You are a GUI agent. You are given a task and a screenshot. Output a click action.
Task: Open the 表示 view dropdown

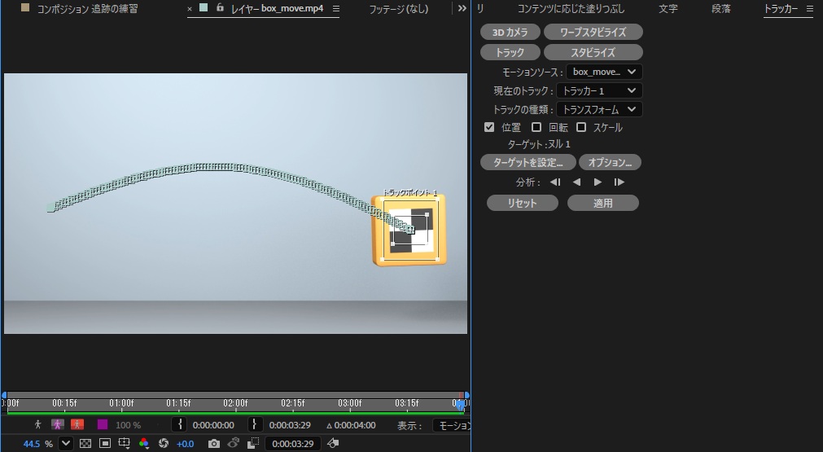point(451,425)
